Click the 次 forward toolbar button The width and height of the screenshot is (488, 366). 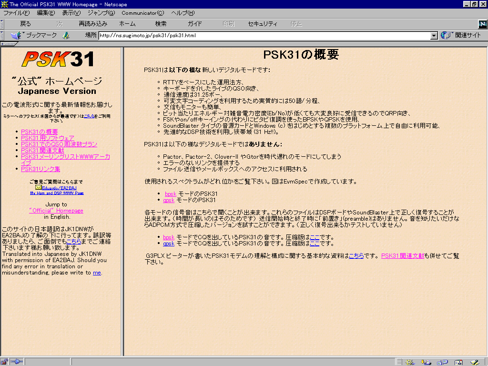pyautogui.click(x=60, y=24)
